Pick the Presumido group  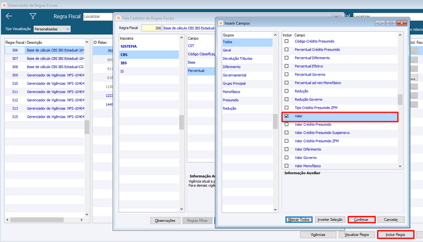point(247,100)
